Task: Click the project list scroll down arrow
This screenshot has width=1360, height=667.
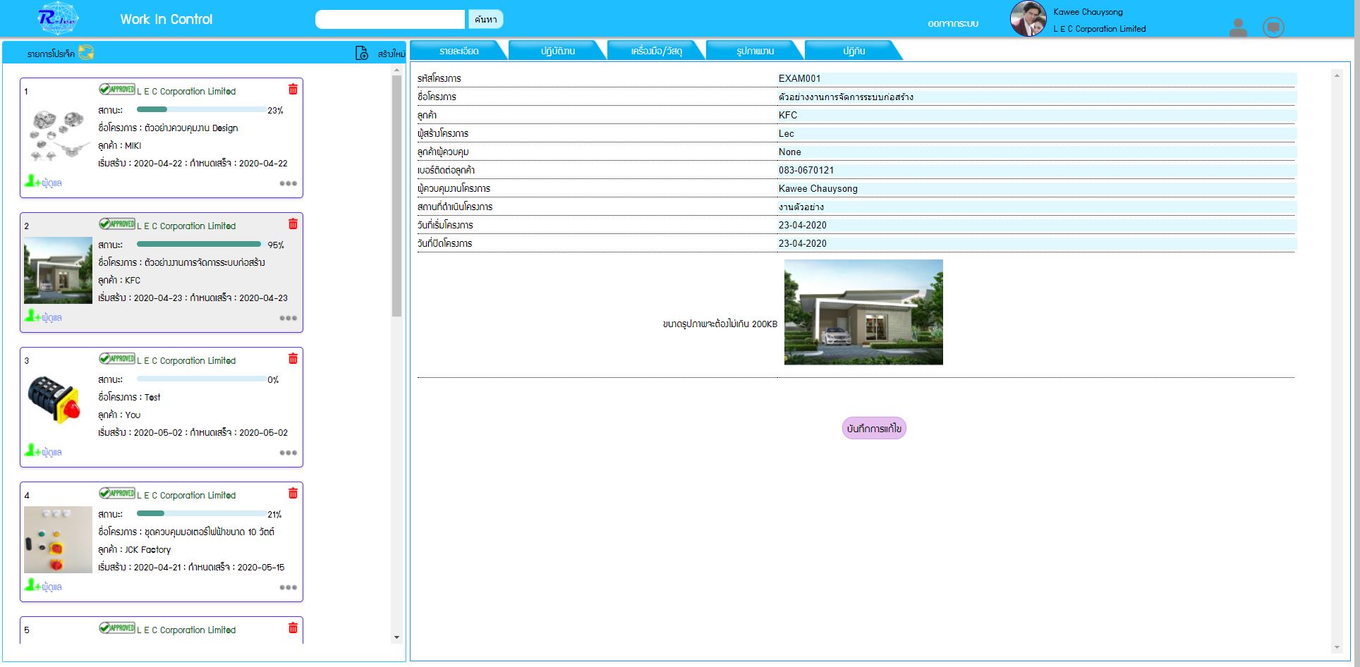Action: click(x=396, y=637)
